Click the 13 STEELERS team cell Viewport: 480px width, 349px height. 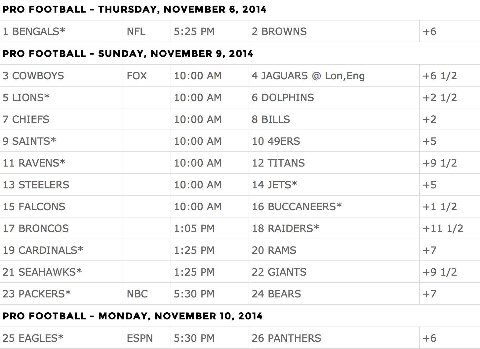(x=36, y=185)
